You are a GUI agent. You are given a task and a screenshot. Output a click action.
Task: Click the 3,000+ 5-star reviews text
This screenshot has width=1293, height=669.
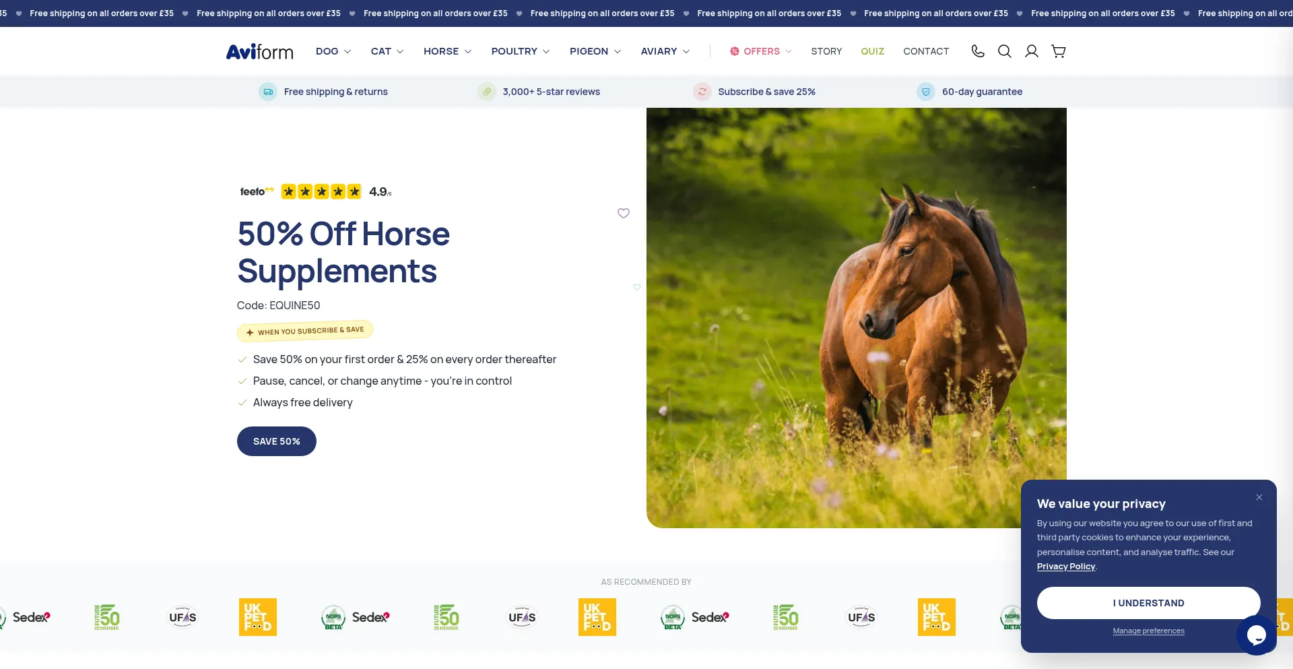551,92
